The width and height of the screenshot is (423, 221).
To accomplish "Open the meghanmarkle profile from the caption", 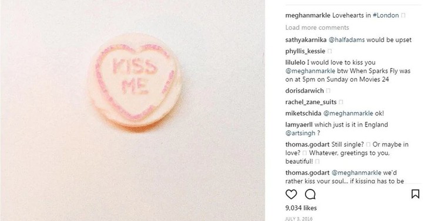I will 307,15.
